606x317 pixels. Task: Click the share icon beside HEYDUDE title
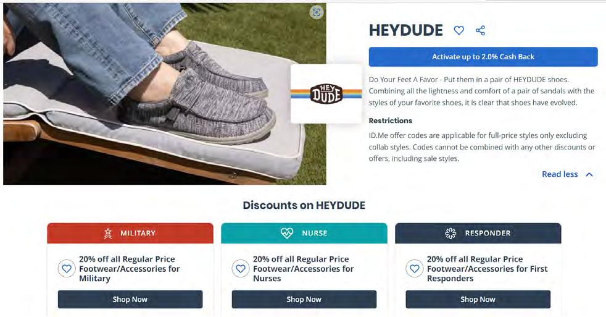(480, 30)
